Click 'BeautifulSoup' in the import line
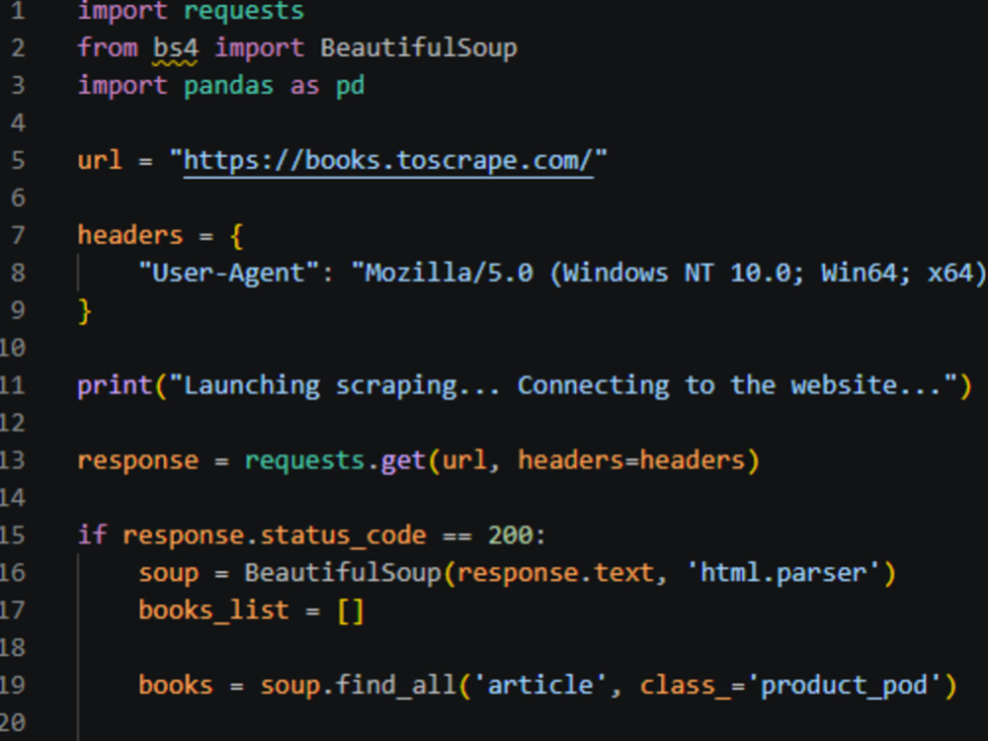Screen dimensions: 988x741 (x=418, y=48)
